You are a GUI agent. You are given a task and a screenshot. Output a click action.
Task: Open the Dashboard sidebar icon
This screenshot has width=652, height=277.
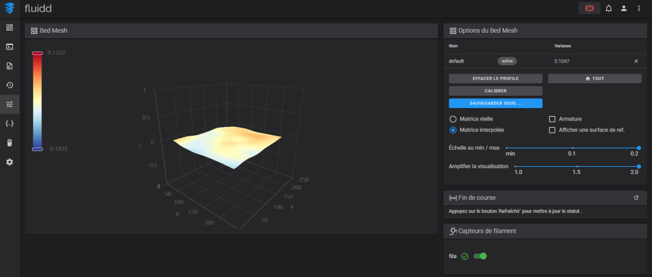(10, 27)
